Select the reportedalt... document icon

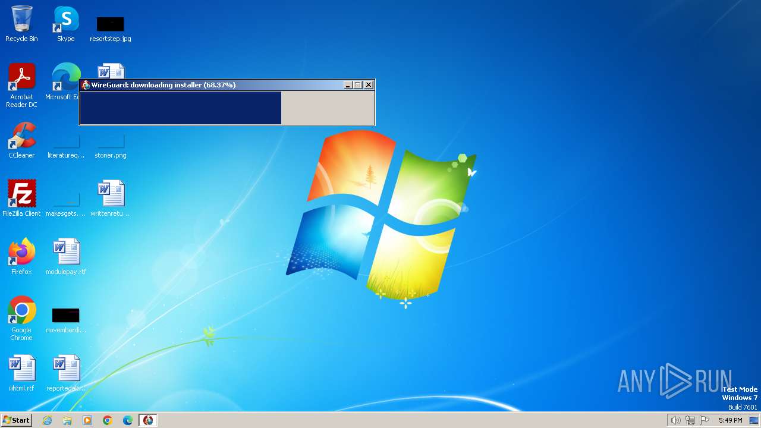click(66, 373)
